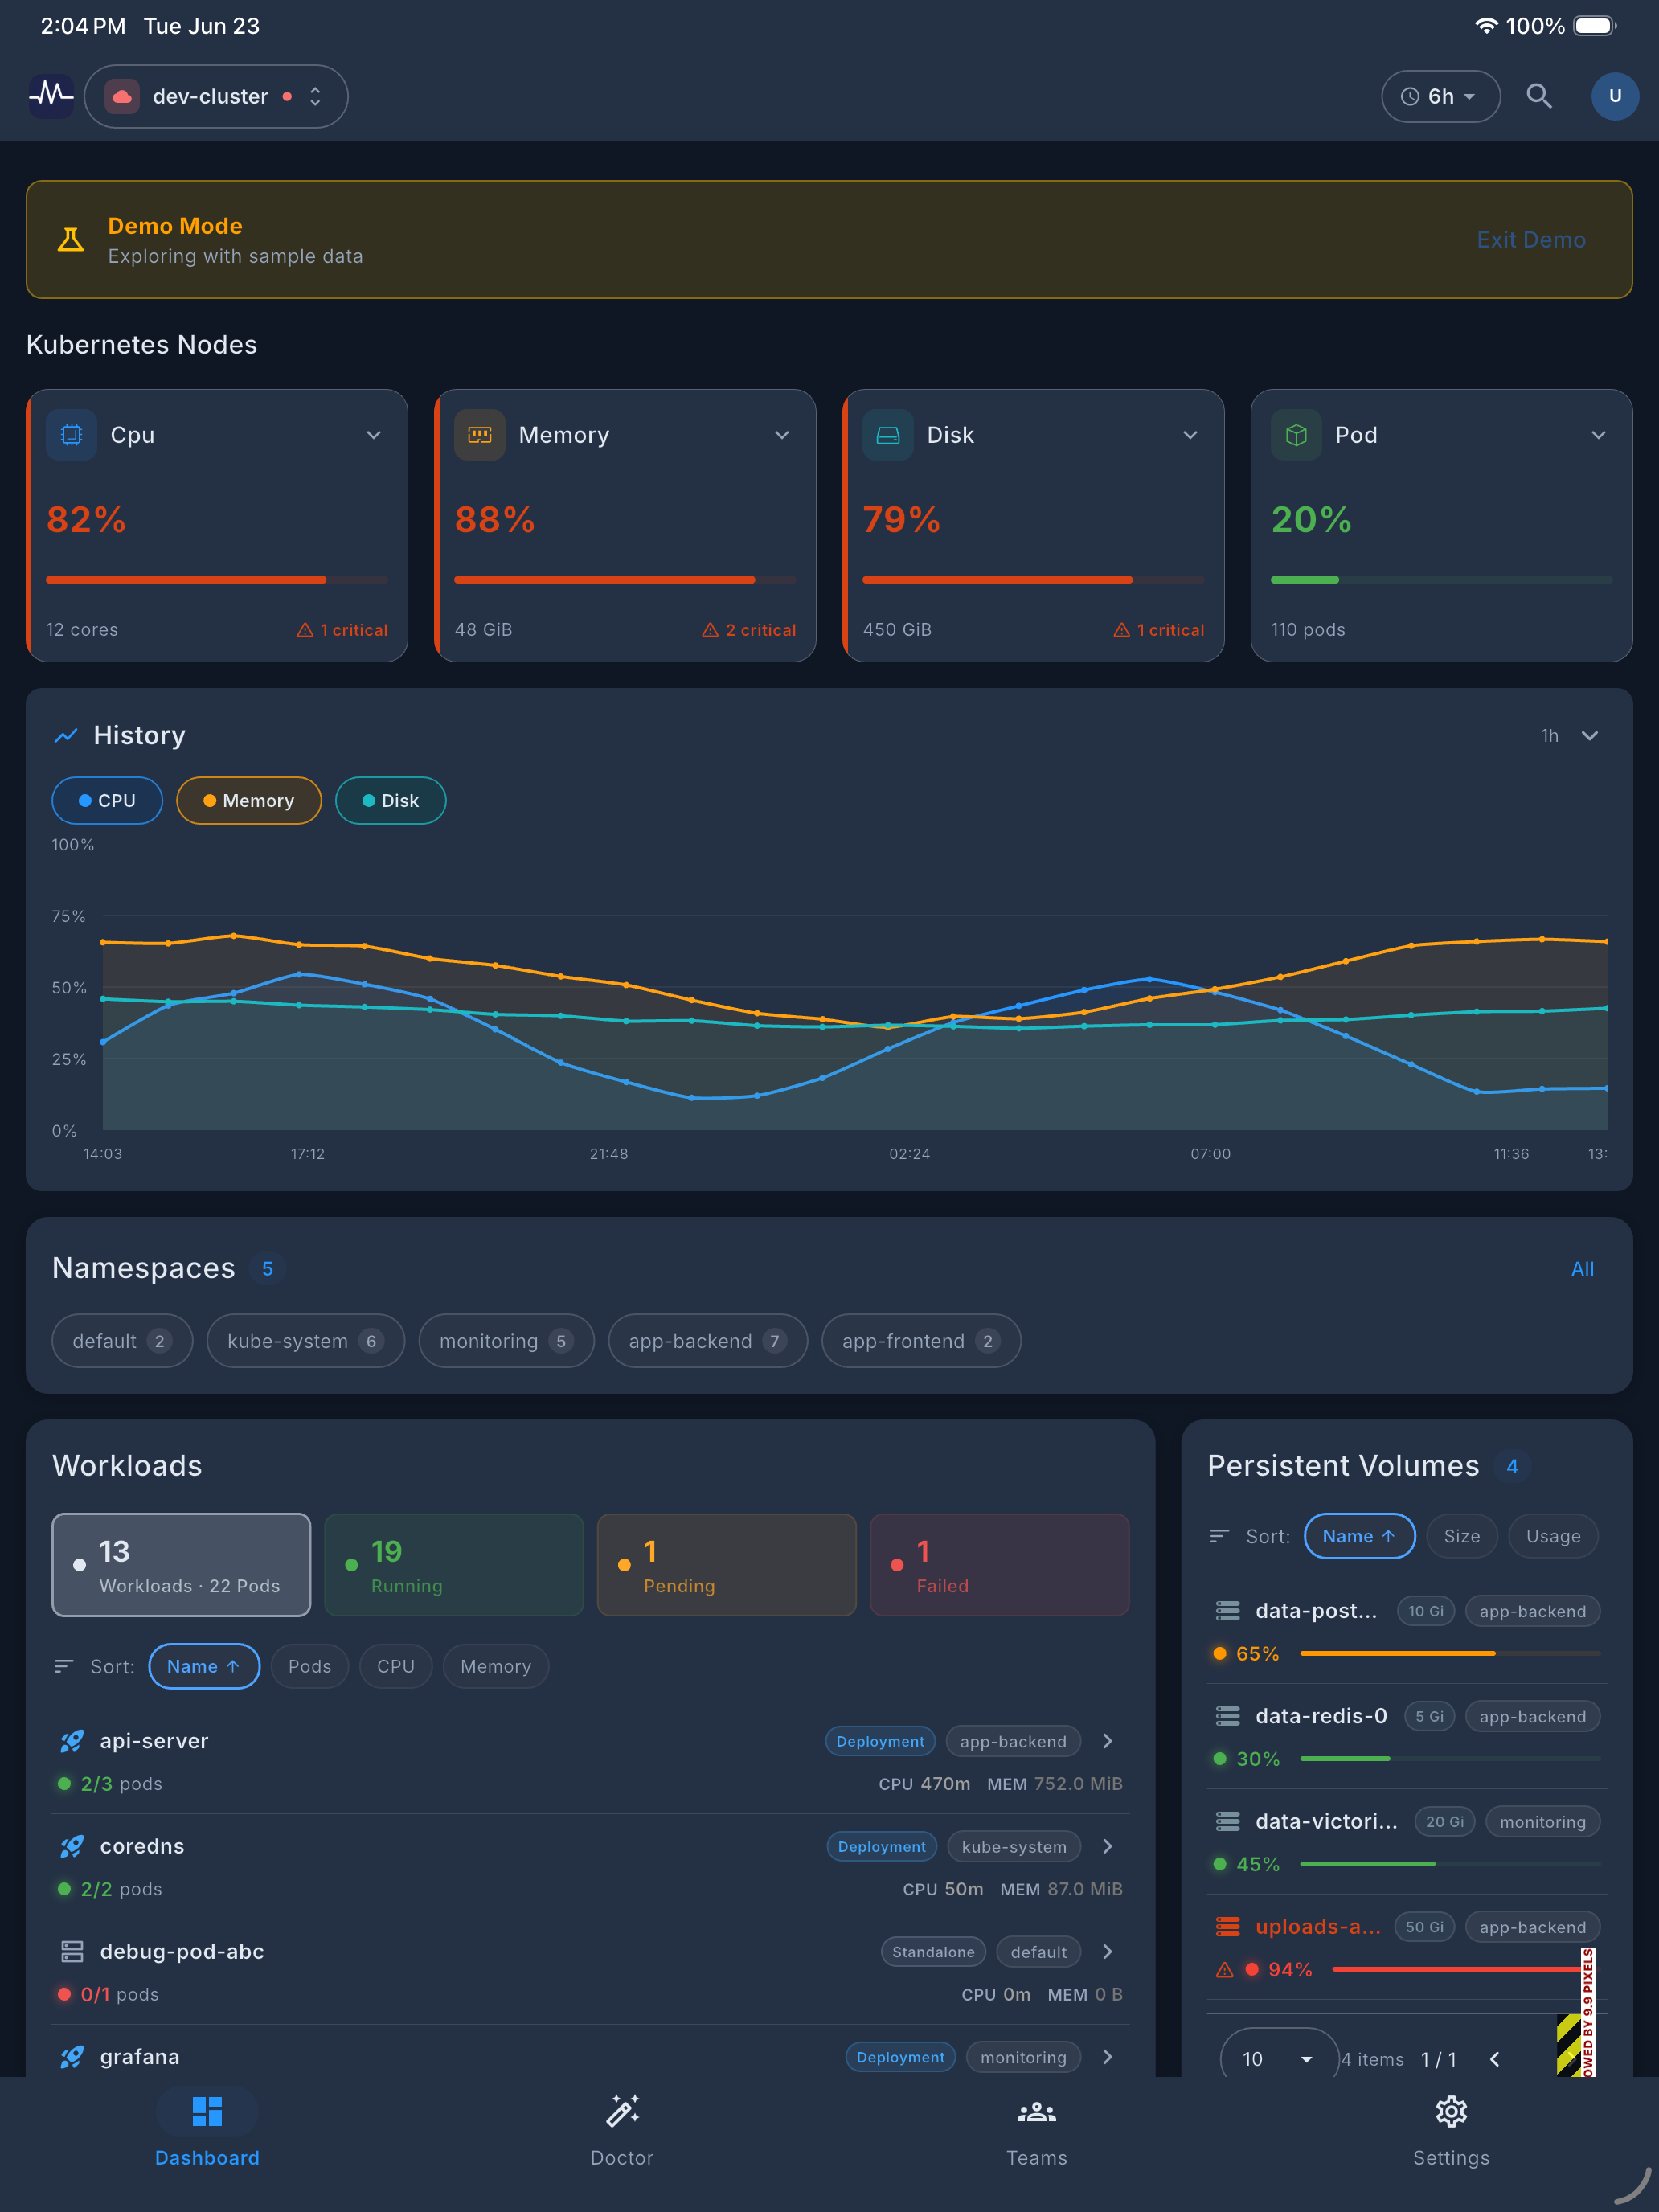The width and height of the screenshot is (1659, 2212).
Task: Switch to the Dashboard tab
Action: pyautogui.click(x=207, y=2131)
